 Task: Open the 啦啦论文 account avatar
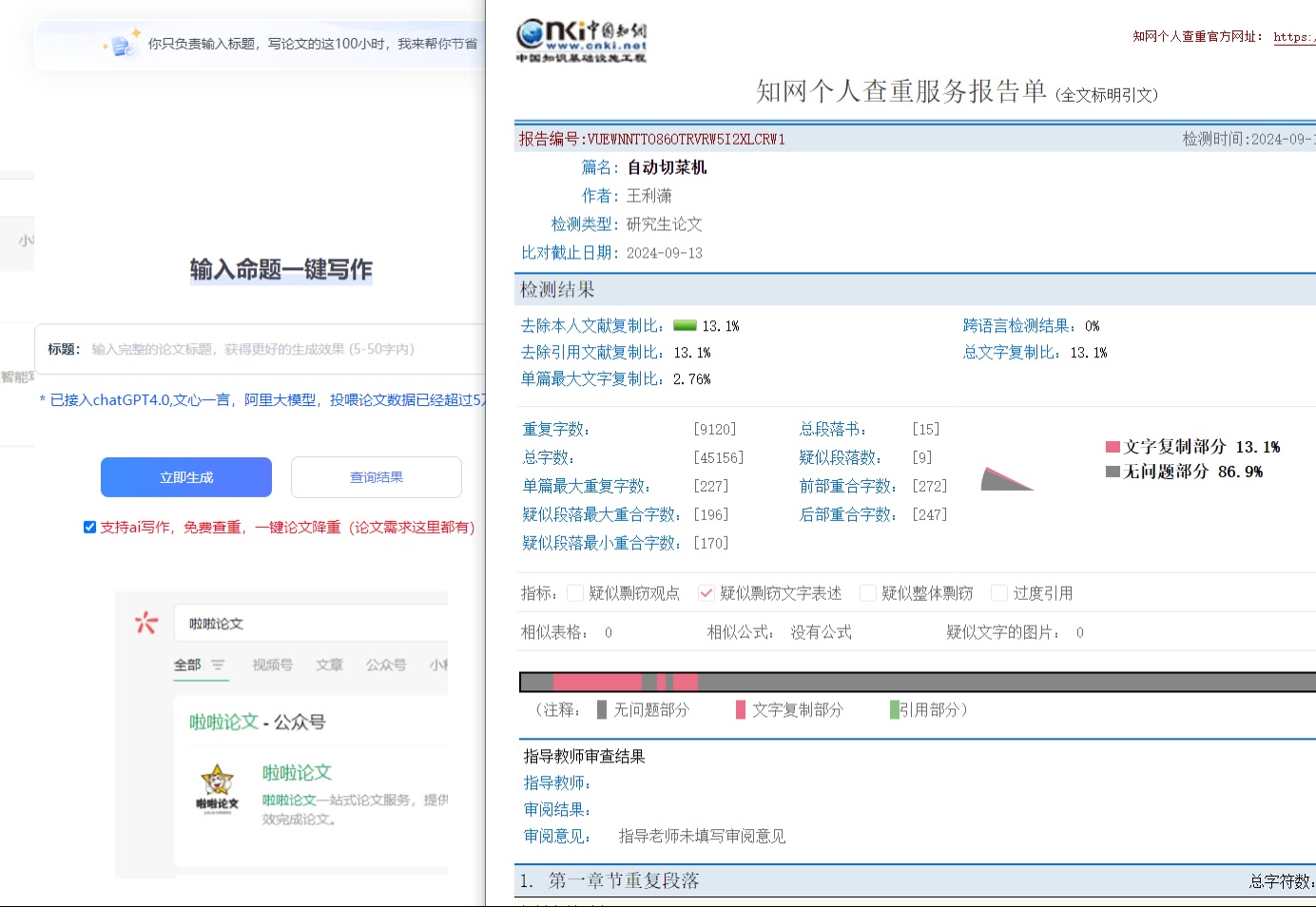[x=218, y=788]
